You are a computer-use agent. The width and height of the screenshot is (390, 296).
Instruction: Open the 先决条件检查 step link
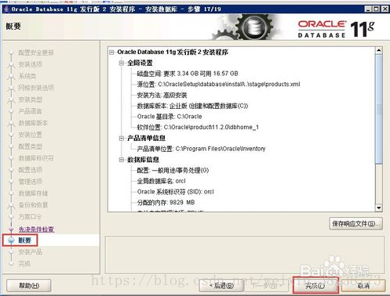click(36, 229)
